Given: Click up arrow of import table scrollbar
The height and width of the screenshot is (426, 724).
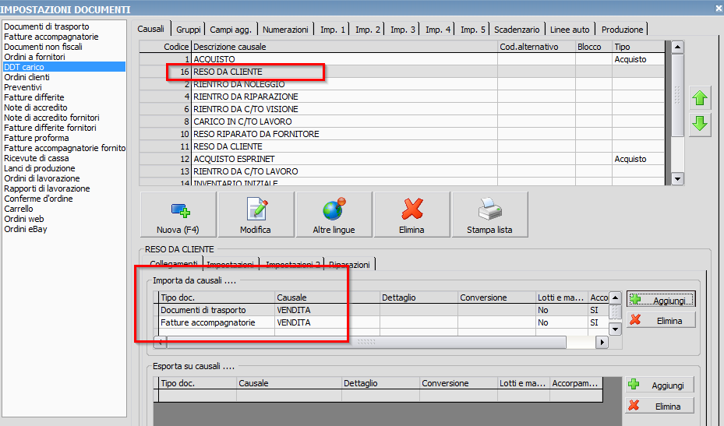Looking at the screenshot, I should pos(615,297).
